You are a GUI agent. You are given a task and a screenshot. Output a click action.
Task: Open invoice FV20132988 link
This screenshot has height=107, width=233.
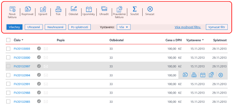pos(22,93)
